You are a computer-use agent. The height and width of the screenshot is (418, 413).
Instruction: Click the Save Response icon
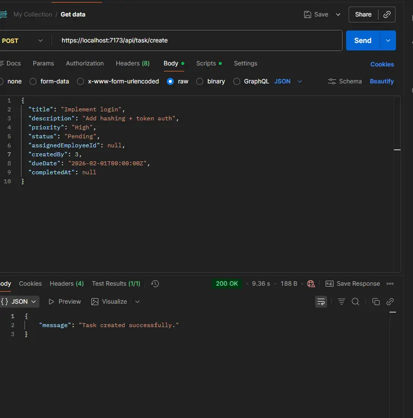pos(330,284)
